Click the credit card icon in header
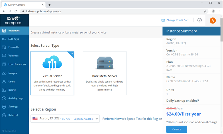The width and height of the screenshot is (223, 134). tap(163, 20)
